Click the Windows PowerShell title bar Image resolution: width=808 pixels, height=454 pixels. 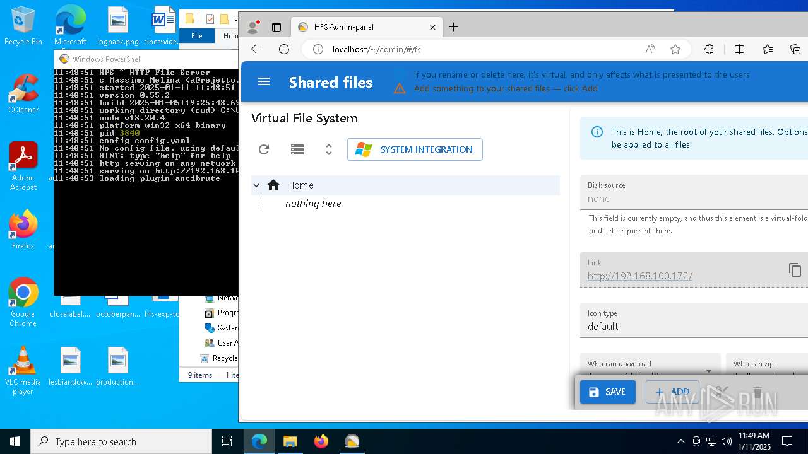146,59
